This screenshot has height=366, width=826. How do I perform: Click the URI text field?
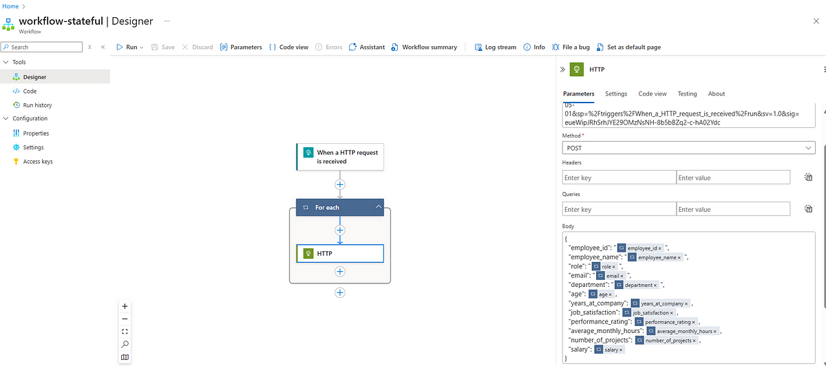click(x=689, y=115)
